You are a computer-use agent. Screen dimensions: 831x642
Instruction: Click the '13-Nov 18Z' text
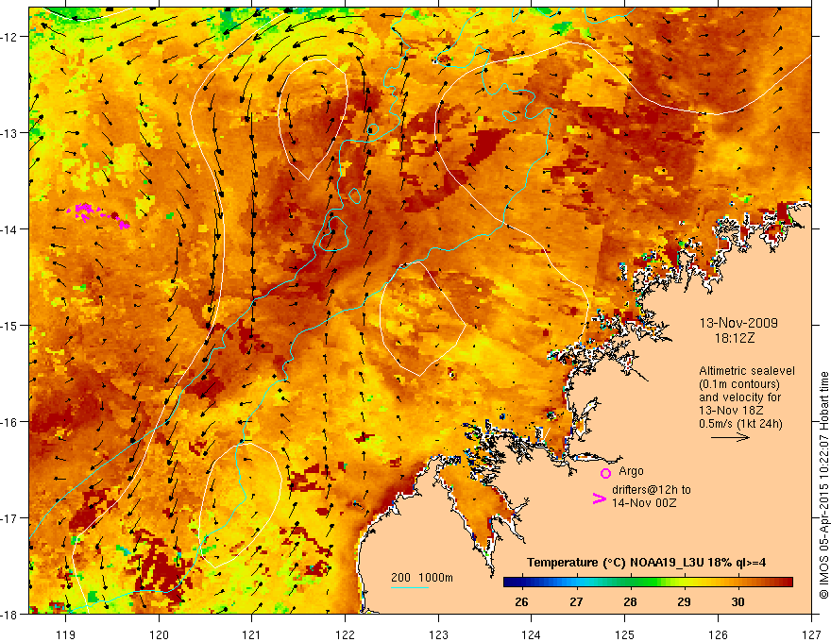click(733, 410)
